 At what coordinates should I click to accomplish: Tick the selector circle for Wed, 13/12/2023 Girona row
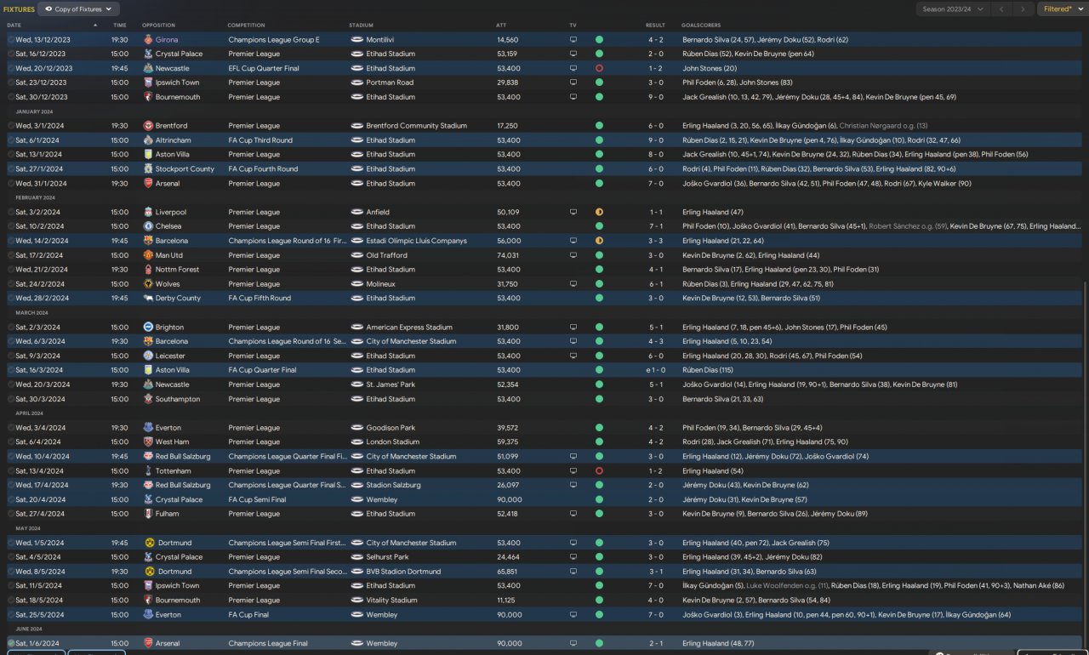pyautogui.click(x=11, y=40)
